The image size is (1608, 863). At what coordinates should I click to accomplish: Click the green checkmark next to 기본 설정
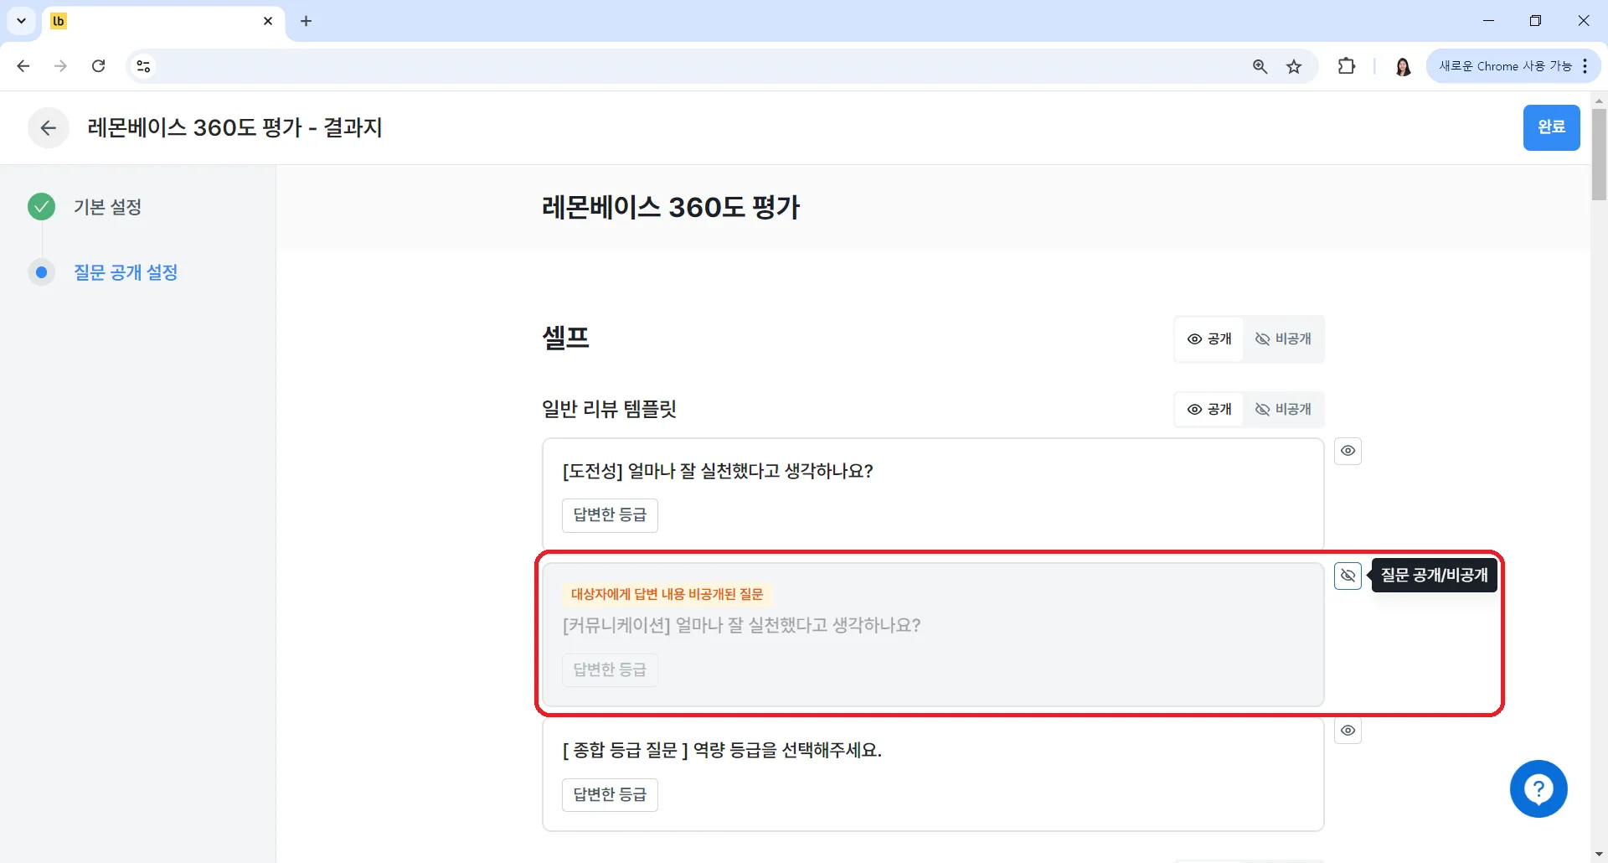(41, 206)
